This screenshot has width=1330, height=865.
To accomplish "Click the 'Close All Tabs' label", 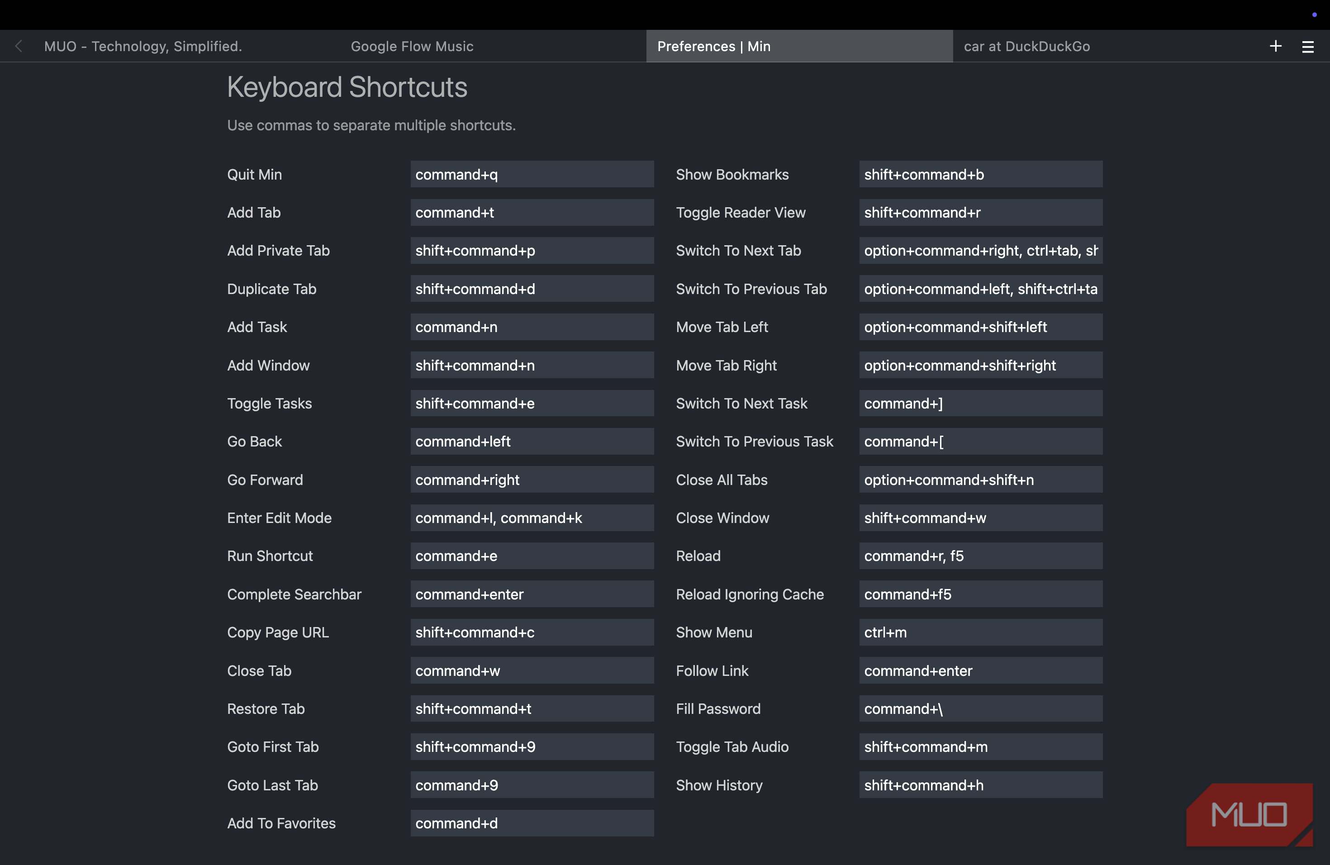I will pos(722,480).
